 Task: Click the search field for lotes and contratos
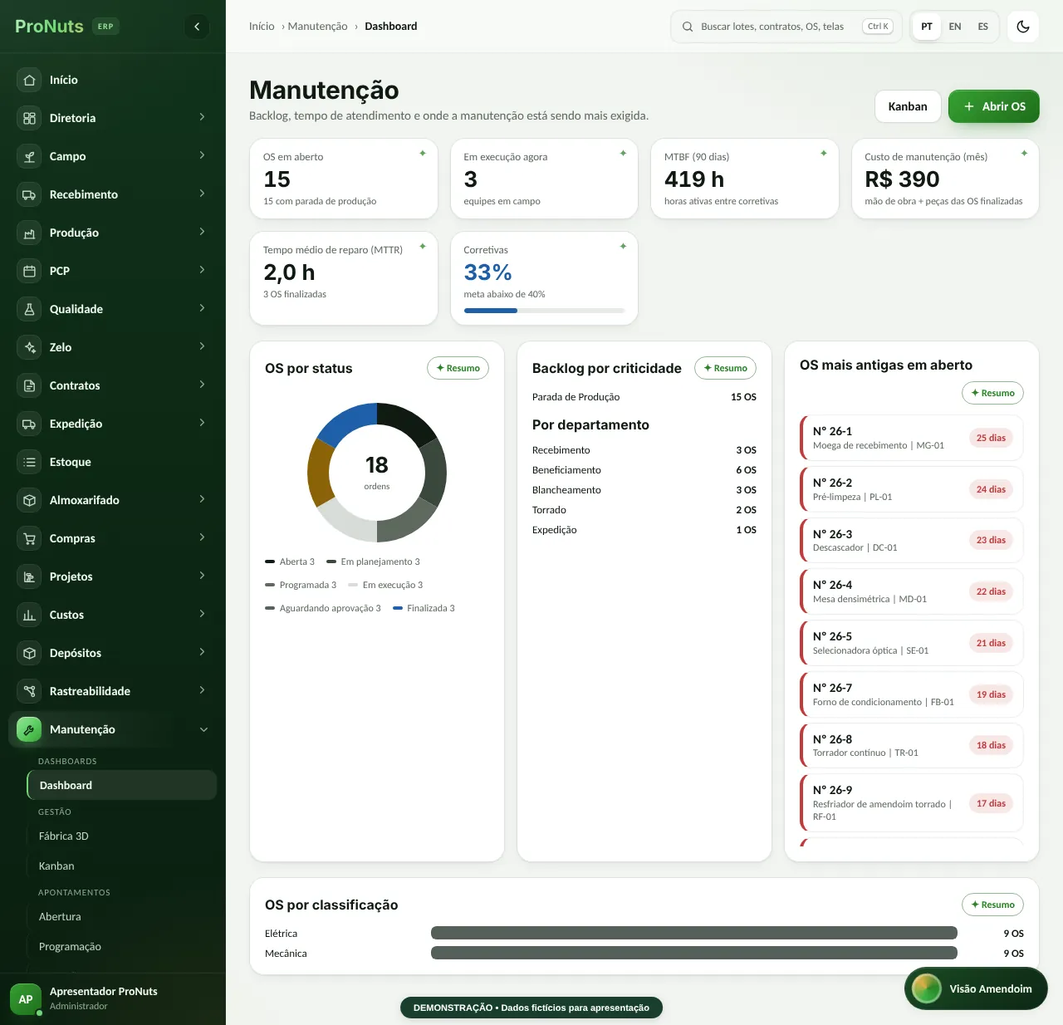tap(786, 27)
